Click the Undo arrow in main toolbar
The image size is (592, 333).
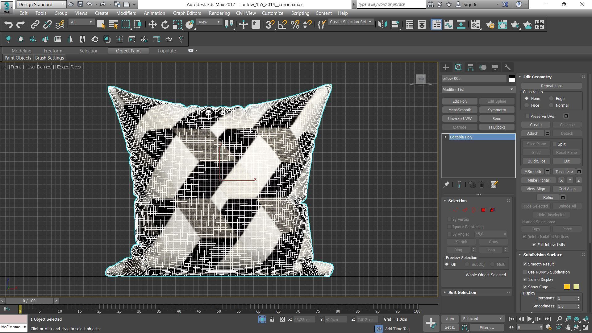[8, 25]
